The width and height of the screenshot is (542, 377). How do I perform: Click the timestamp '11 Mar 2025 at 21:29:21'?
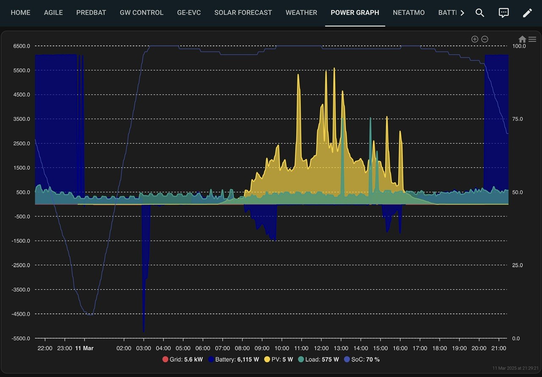pos(515,369)
